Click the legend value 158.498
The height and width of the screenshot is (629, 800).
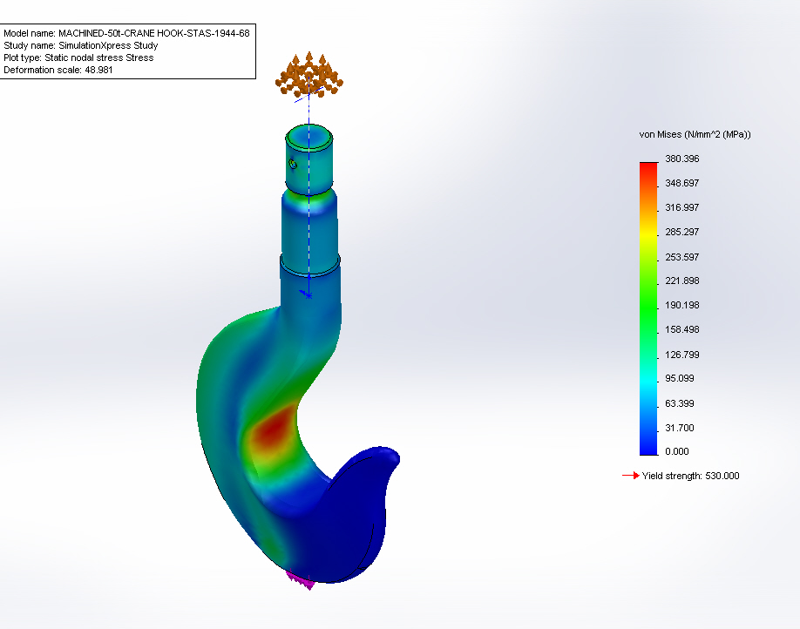(682, 329)
